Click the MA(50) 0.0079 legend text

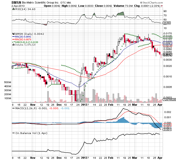click(23, 40)
